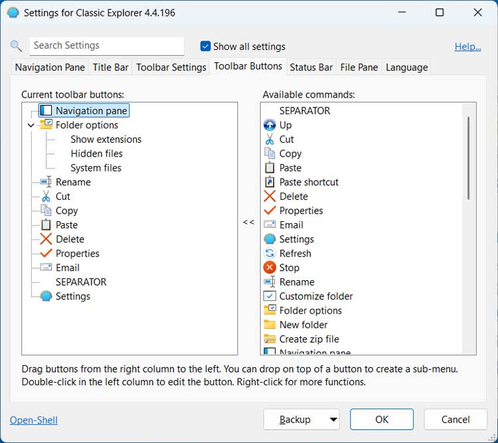Select the Create zip file text entry
This screenshot has width=498, height=443.
point(309,339)
